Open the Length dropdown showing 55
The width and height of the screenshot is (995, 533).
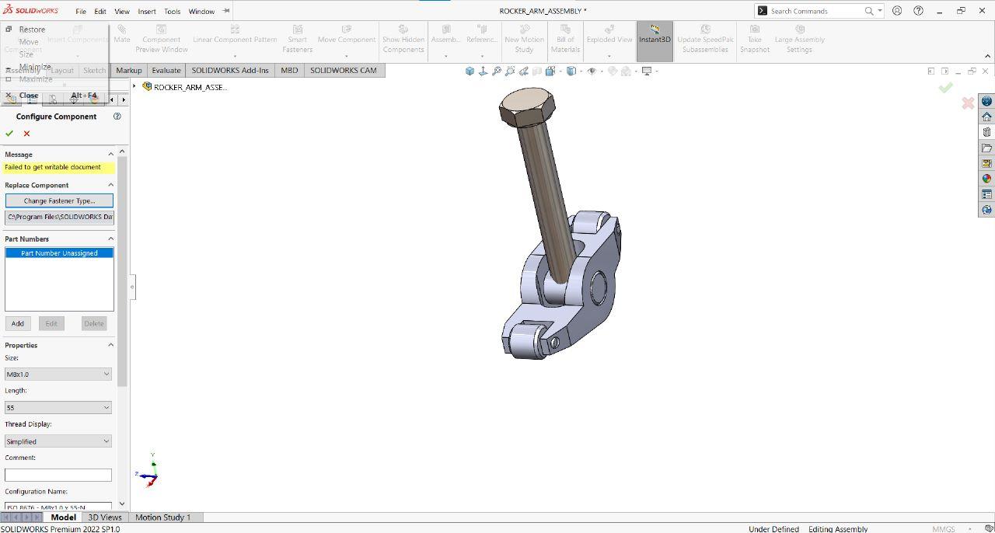pyautogui.click(x=58, y=407)
